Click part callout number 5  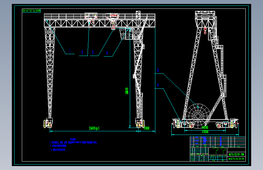click(x=158, y=70)
